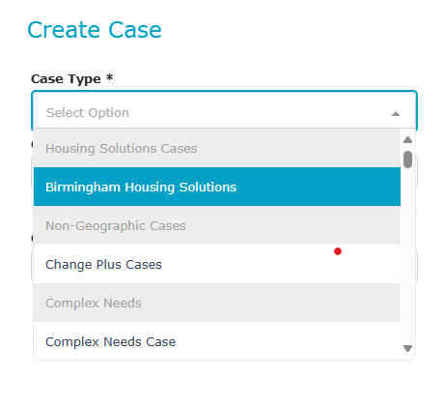Click the highlighted blue row in dropdown
Image resolution: width=444 pixels, height=407 pixels.
pos(217,187)
